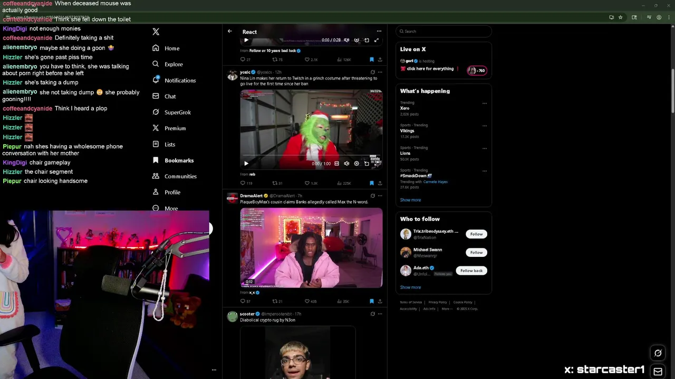Screen dimensions: 675x379
Task: Open options for Vikings trend
Action: [484, 126]
